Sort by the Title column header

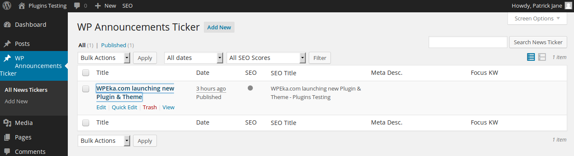102,73
